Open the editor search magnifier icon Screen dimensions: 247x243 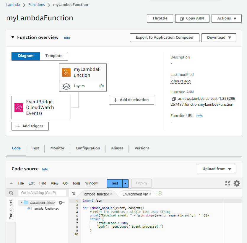pos(11,193)
